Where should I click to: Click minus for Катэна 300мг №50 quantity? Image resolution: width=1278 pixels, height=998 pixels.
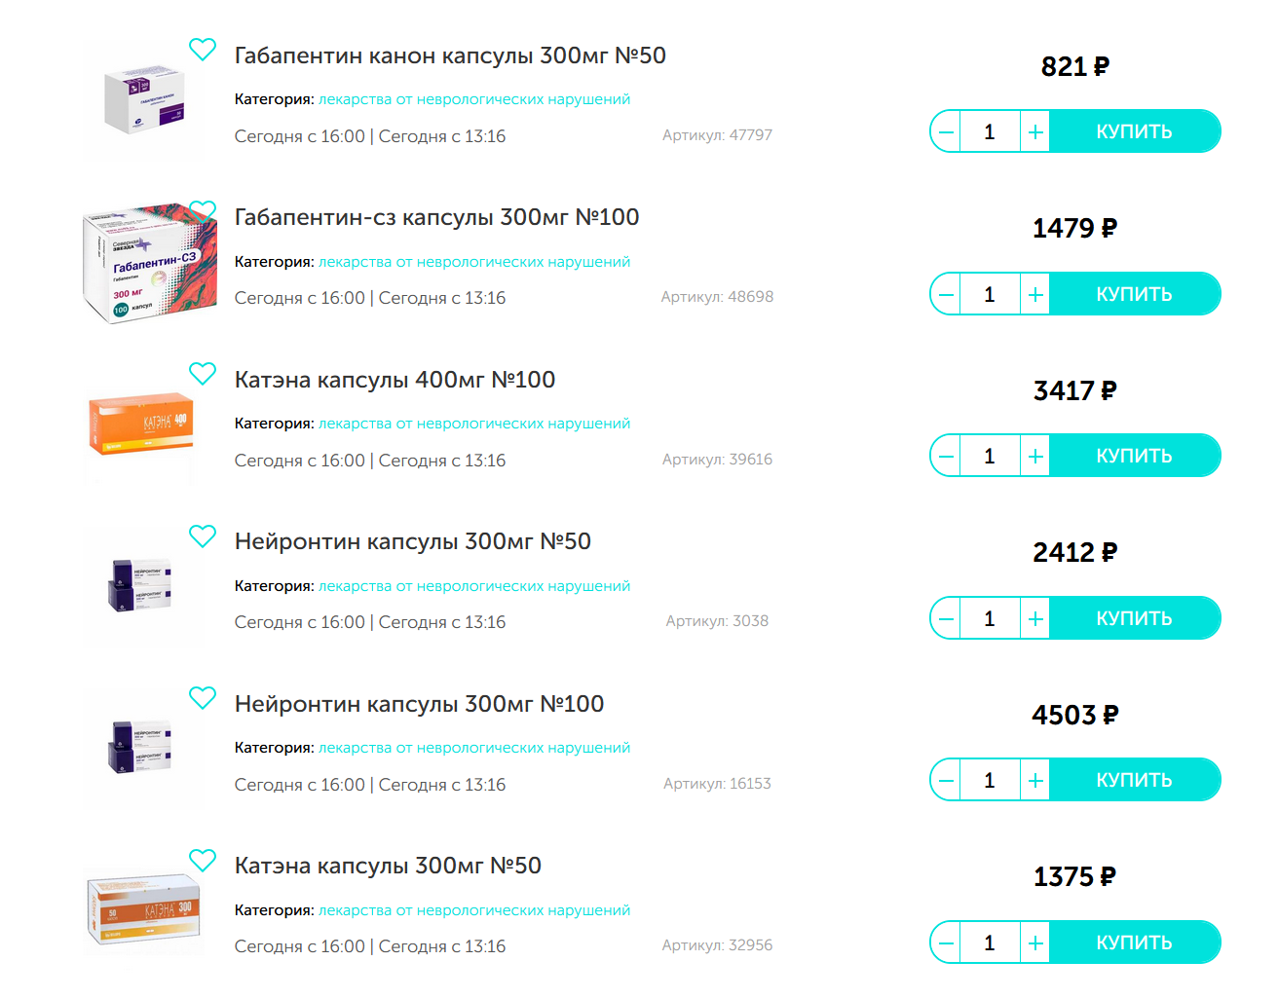click(x=946, y=943)
